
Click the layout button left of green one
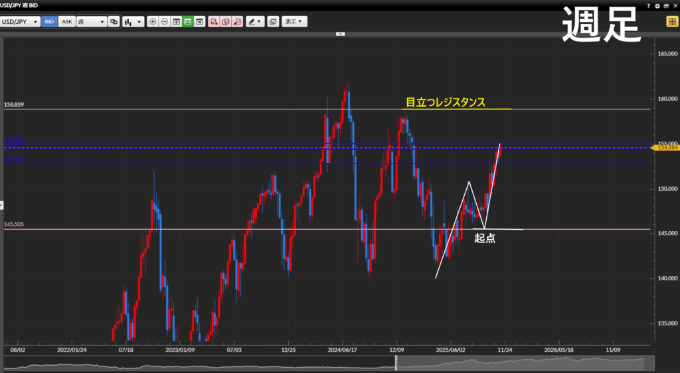pyautogui.click(x=176, y=22)
